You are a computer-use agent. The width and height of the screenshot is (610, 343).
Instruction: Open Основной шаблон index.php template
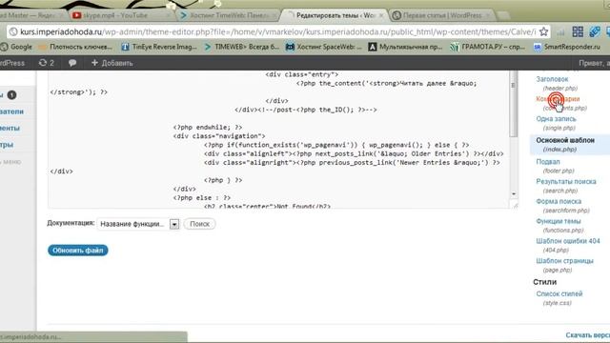click(565, 140)
